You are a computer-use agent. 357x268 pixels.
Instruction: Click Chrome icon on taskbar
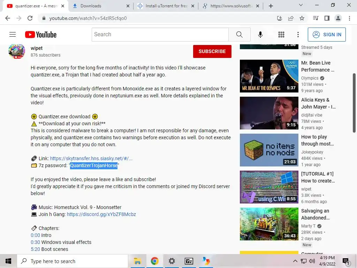pos(154,261)
